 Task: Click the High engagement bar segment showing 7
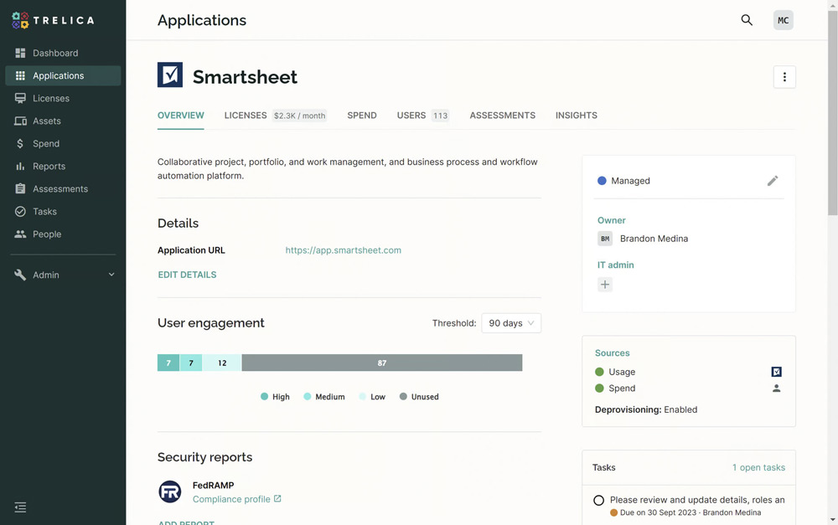click(x=168, y=363)
